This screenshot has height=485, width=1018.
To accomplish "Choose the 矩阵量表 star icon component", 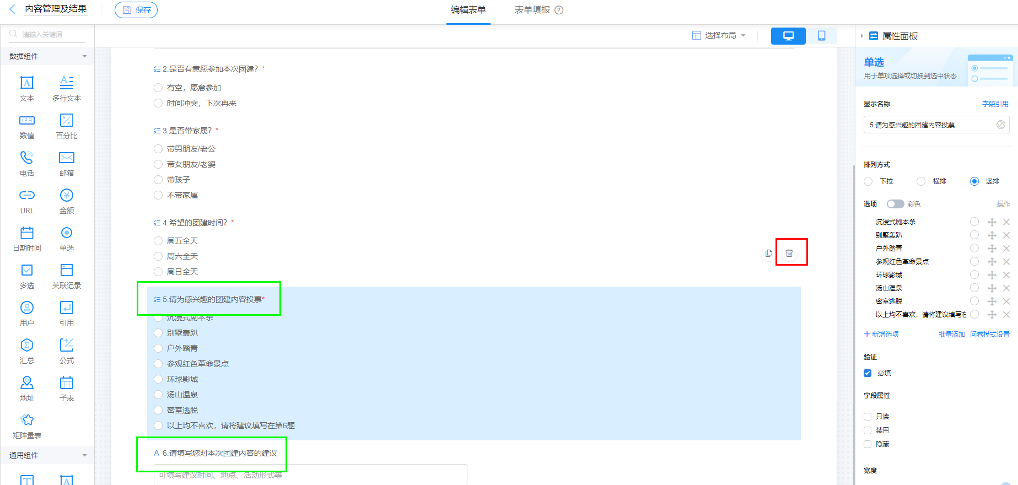I will [x=26, y=421].
